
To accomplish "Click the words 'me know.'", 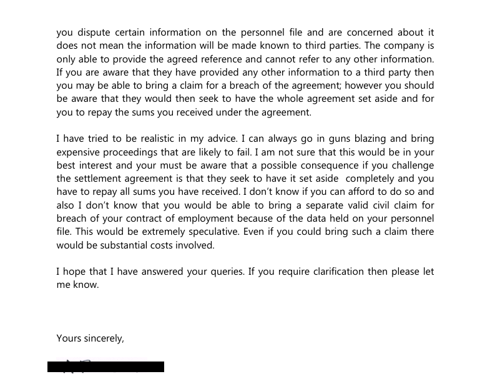I will [x=77, y=285].
